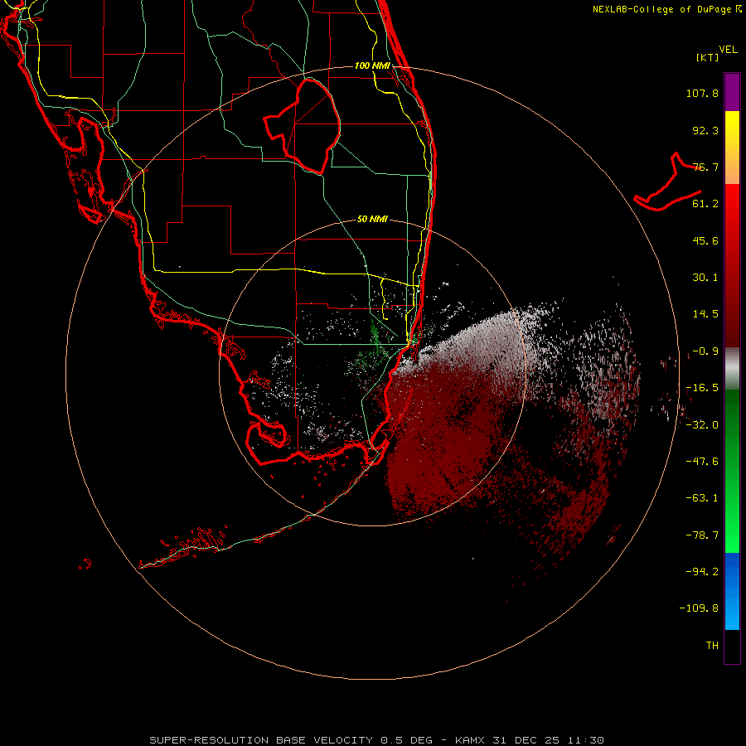Click the TH legend label
The height and width of the screenshot is (746, 746).
[x=712, y=646]
